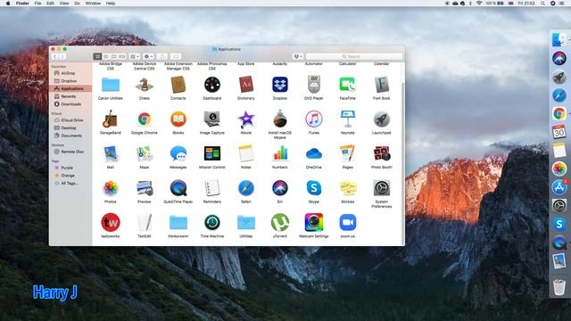Click the Finder search field
This screenshot has width=571, height=321.
[354, 56]
